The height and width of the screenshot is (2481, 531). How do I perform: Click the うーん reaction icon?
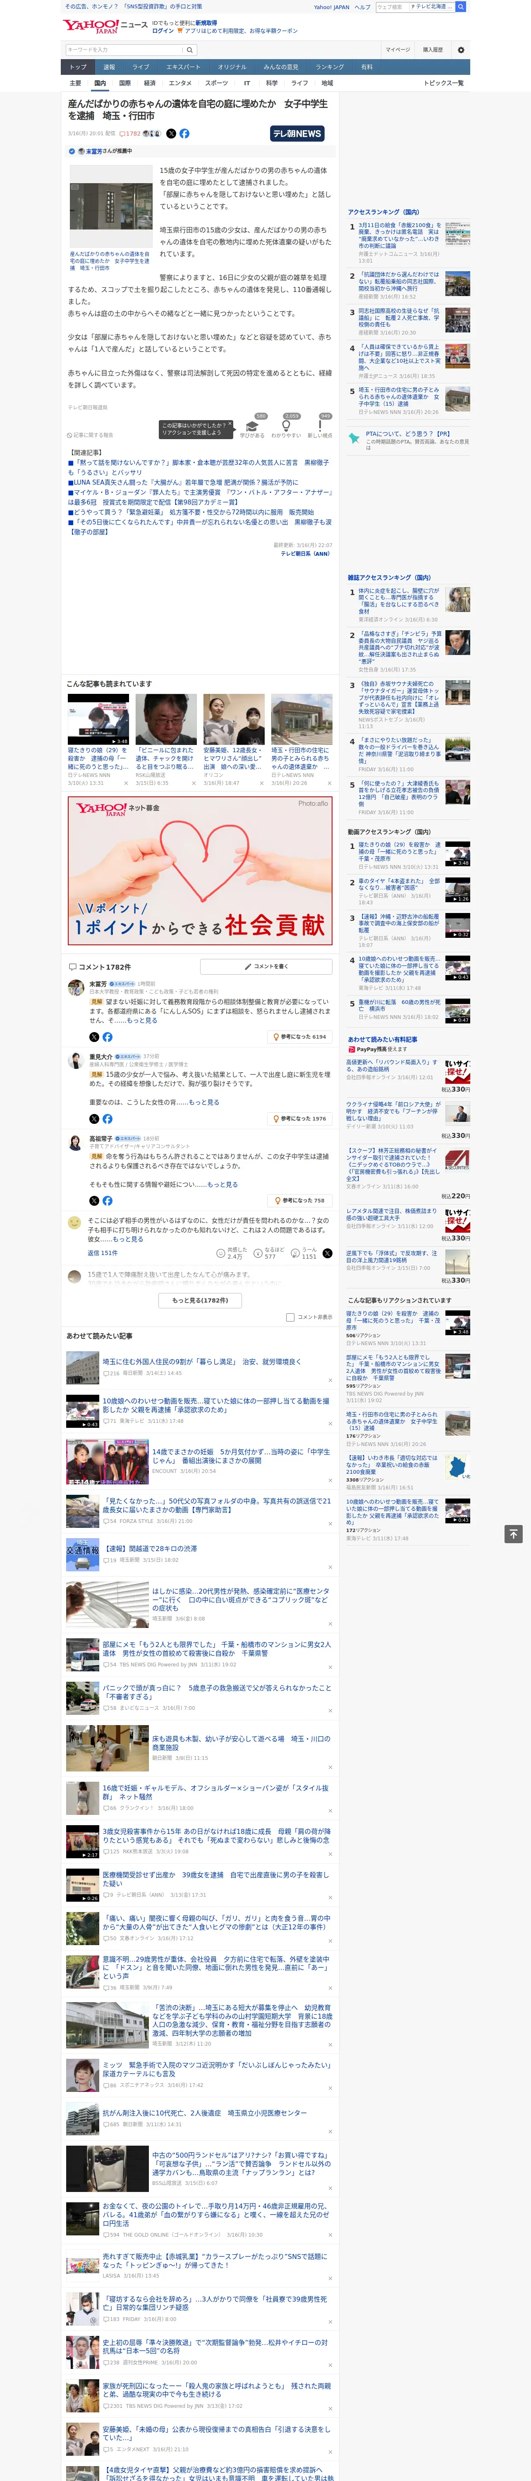295,1253
